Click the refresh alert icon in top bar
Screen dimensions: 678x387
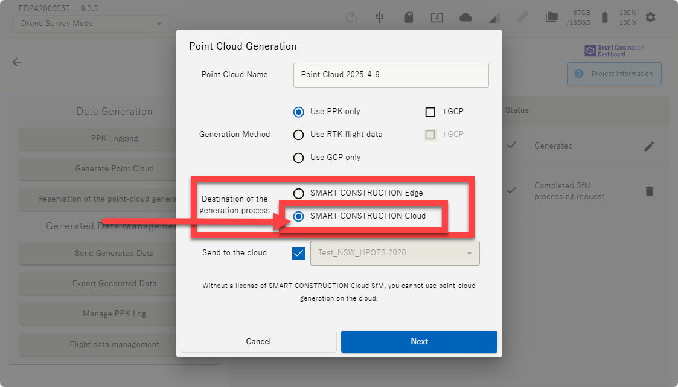pos(351,18)
